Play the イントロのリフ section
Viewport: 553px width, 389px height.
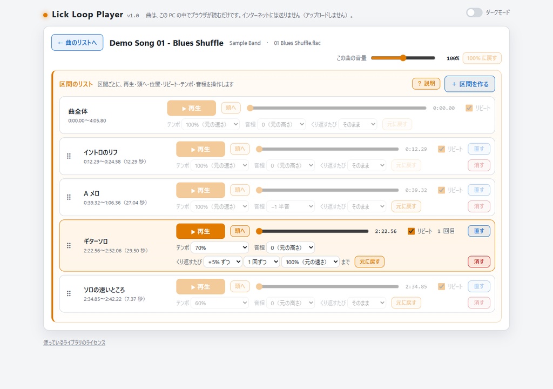pos(201,149)
